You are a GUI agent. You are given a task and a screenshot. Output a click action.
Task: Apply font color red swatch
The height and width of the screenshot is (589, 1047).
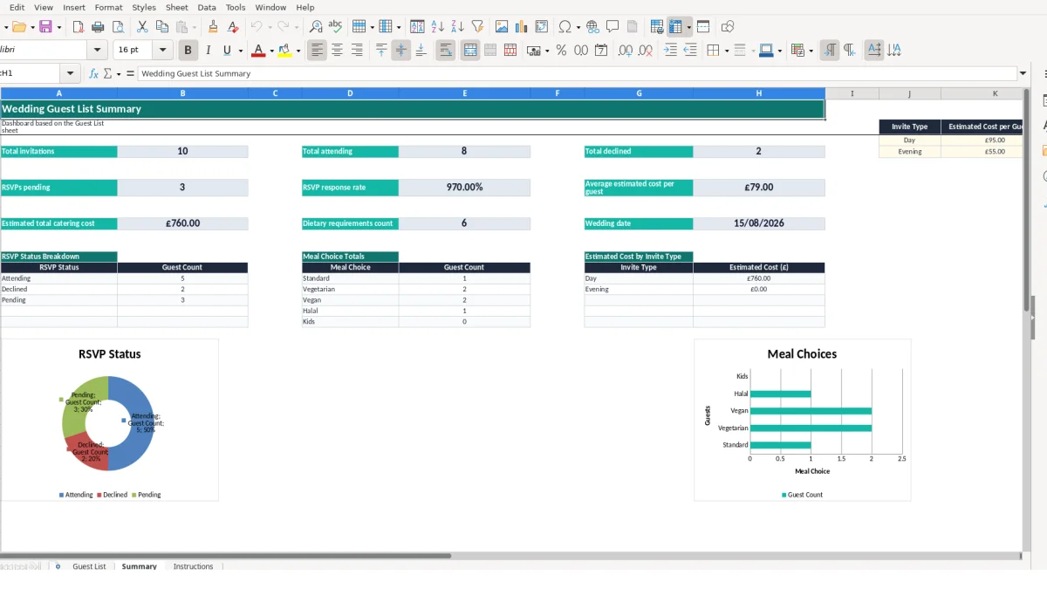click(257, 51)
